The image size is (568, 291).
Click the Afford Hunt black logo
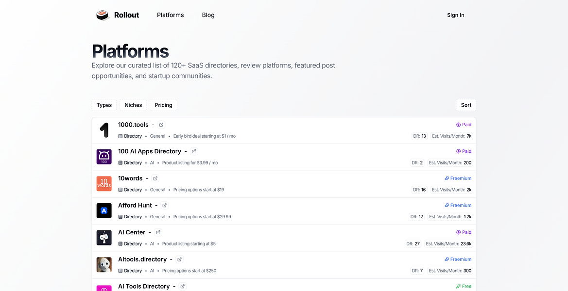pos(104,211)
